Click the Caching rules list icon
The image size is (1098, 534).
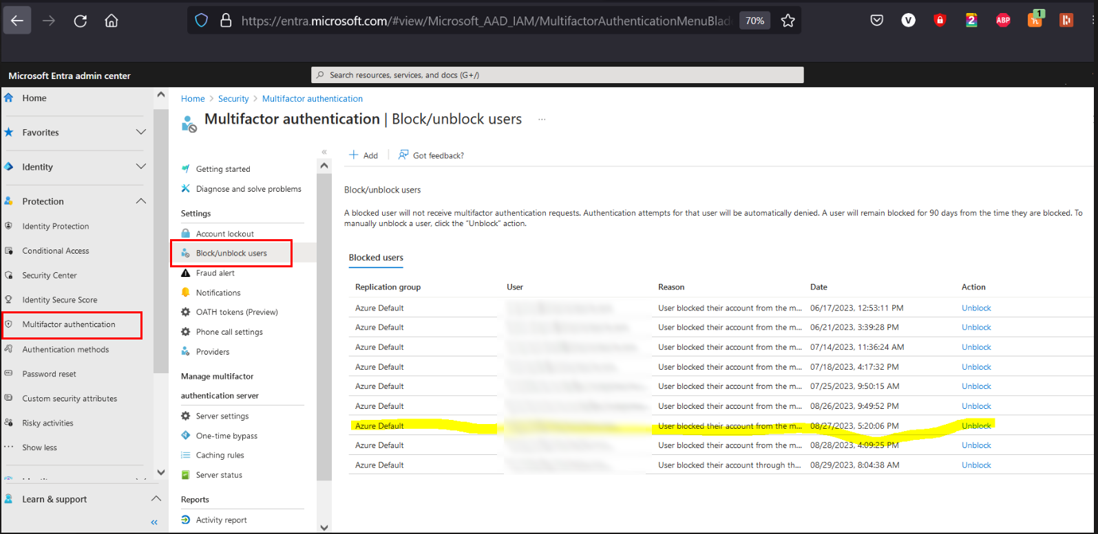click(x=185, y=455)
